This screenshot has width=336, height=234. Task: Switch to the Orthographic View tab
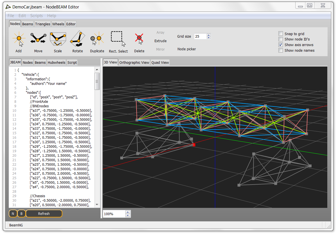(134, 62)
